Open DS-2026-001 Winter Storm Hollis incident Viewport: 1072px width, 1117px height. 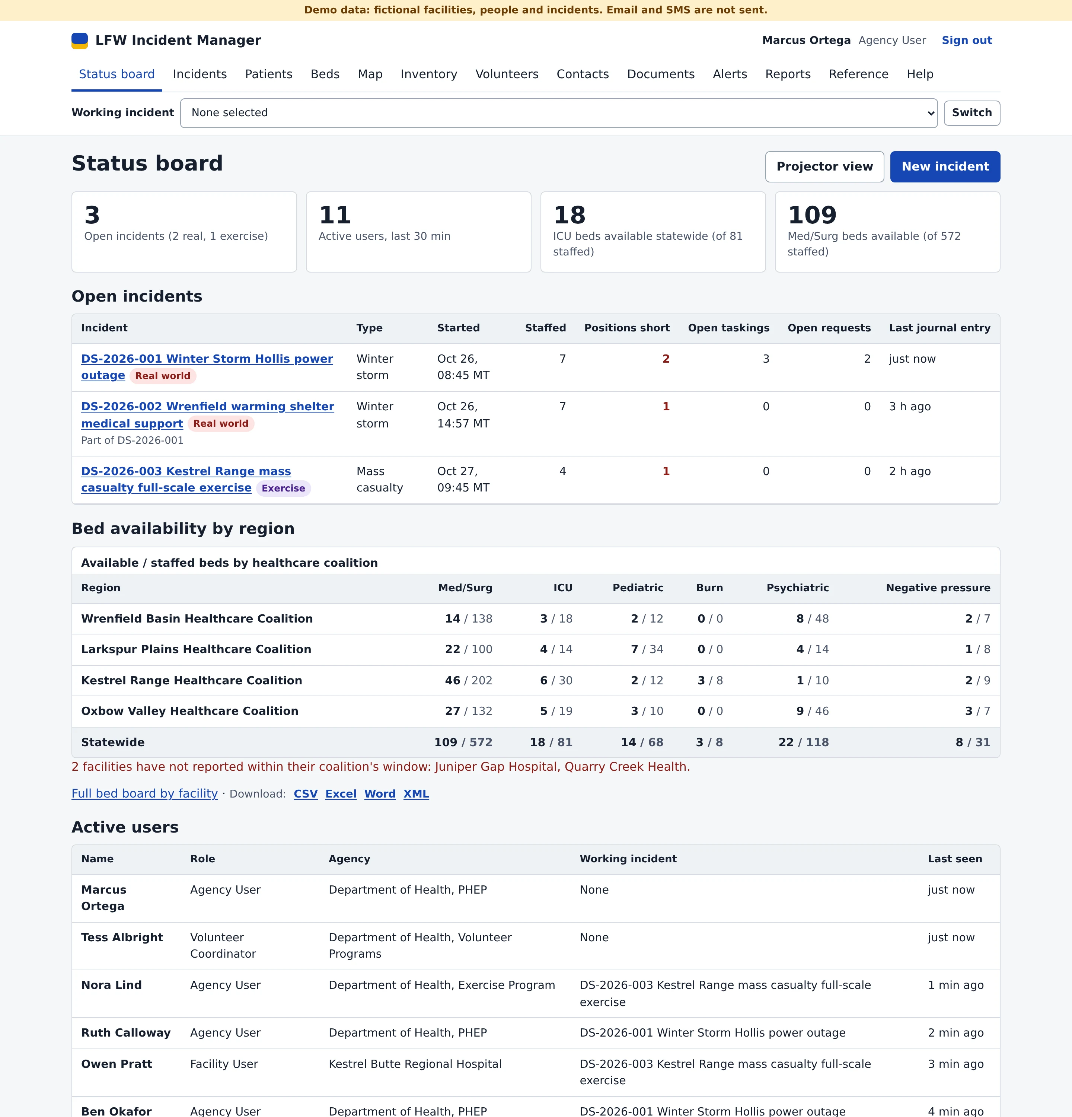[x=207, y=367]
